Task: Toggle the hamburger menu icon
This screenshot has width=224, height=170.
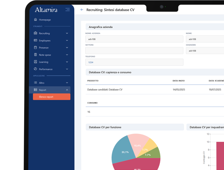Action: click(67, 9)
